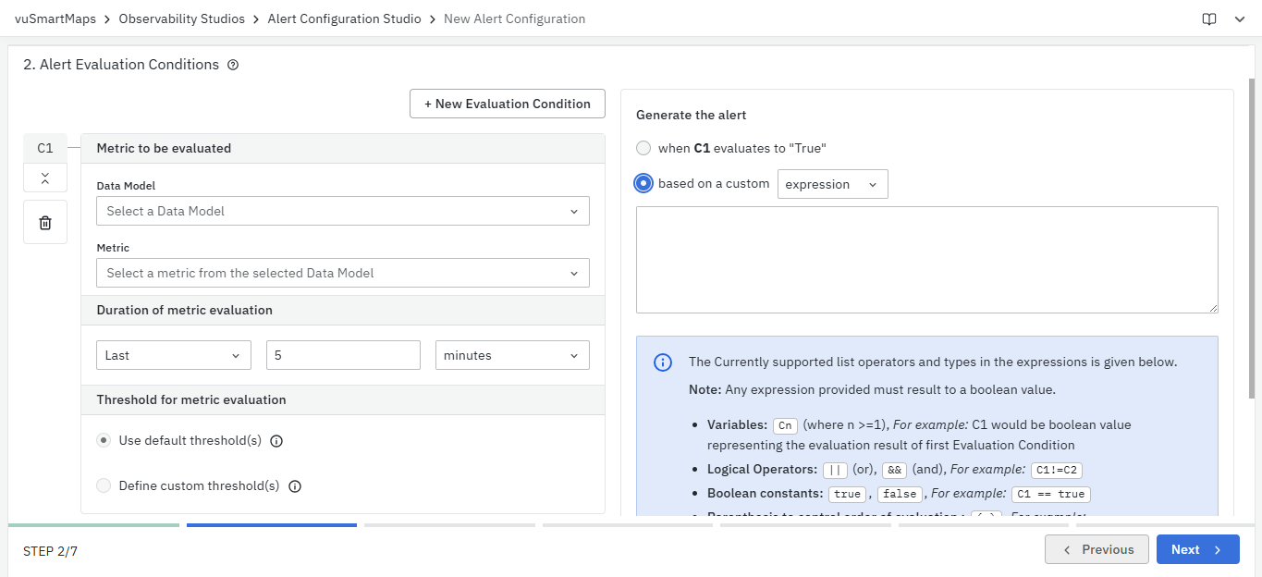The width and height of the screenshot is (1262, 577).
Task: Select 'based on a custom' radio option
Action: pos(643,183)
